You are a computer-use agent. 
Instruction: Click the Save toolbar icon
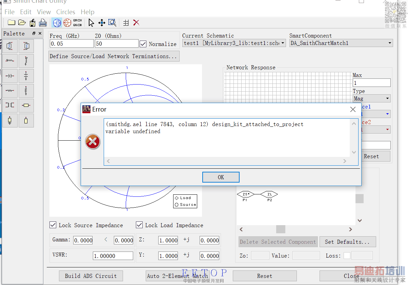[33, 23]
